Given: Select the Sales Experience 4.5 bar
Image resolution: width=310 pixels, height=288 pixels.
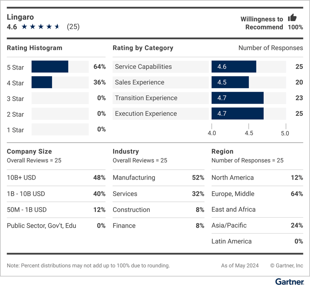Looking at the screenshot, I should click(x=230, y=82).
